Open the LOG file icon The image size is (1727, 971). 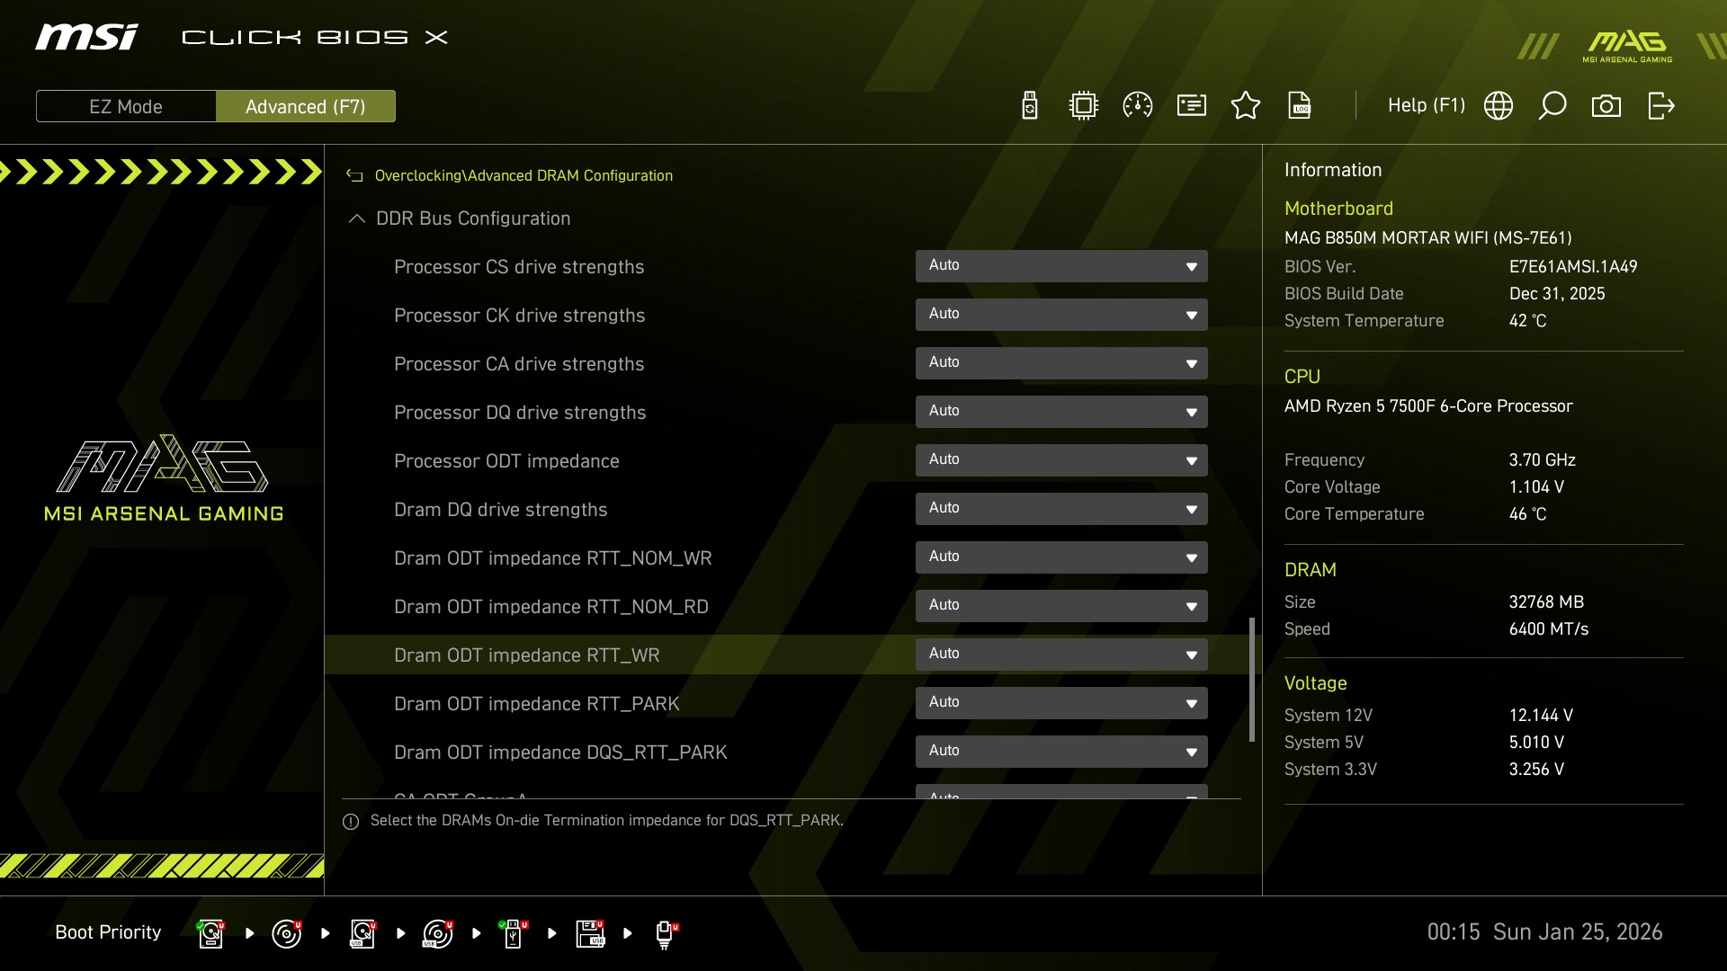click(x=1300, y=106)
